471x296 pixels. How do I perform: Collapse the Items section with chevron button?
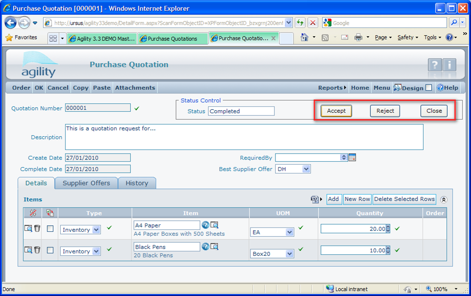[x=444, y=199]
